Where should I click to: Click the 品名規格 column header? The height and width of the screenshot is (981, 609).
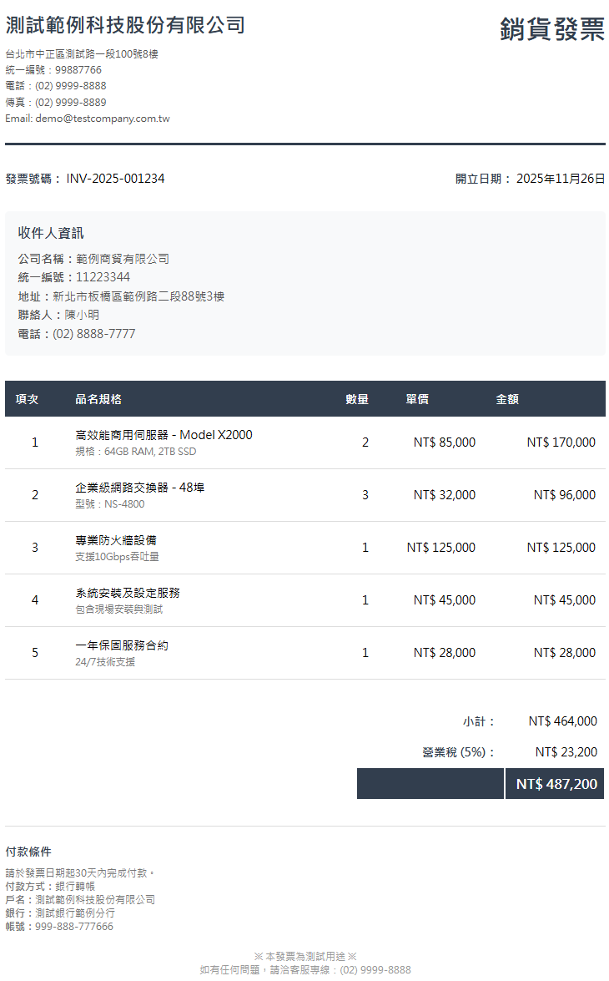[x=98, y=399]
